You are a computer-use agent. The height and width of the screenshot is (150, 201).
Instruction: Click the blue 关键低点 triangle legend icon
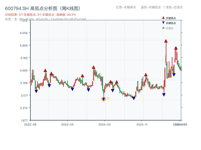163,23
